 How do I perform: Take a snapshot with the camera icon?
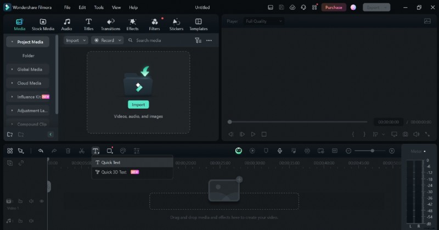[405, 134]
